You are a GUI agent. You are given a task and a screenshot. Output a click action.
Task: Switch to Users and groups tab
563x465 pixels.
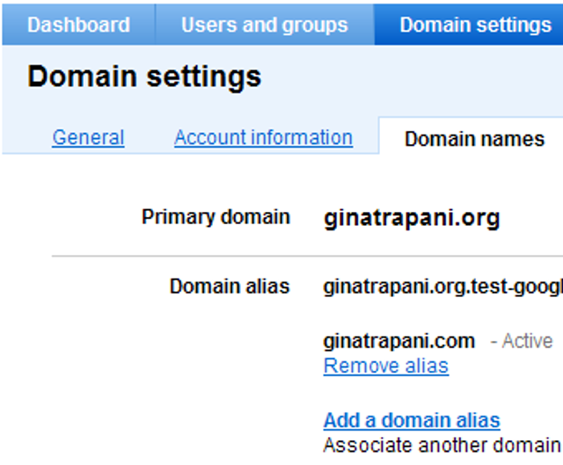(265, 25)
